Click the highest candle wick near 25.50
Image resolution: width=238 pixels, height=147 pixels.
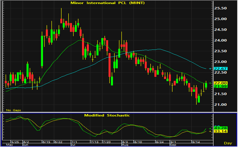click(x=61, y=13)
